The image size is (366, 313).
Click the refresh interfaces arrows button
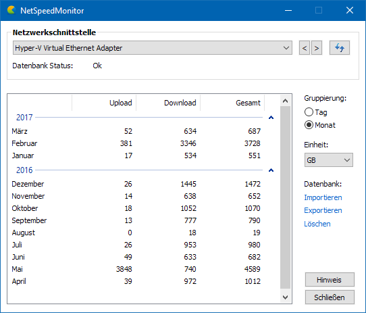point(340,48)
